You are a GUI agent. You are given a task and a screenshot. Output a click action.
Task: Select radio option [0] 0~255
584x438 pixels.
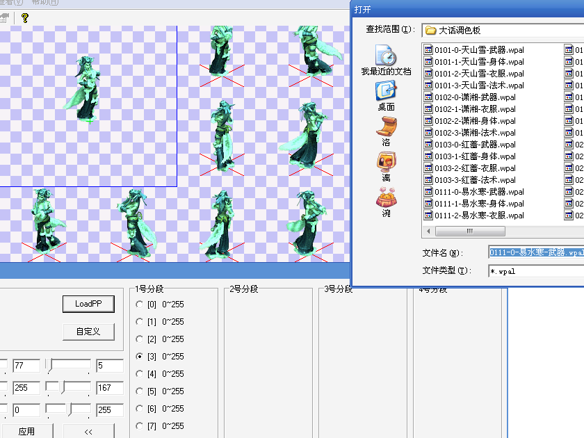(140, 305)
